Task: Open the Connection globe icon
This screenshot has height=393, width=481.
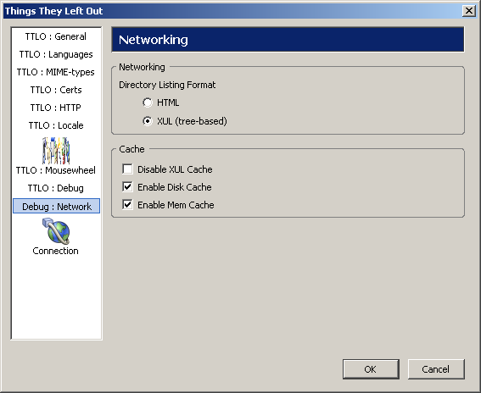Action: click(x=56, y=231)
